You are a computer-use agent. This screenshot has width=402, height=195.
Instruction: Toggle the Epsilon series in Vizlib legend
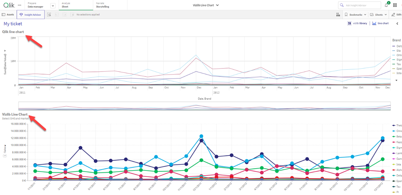click(x=397, y=181)
